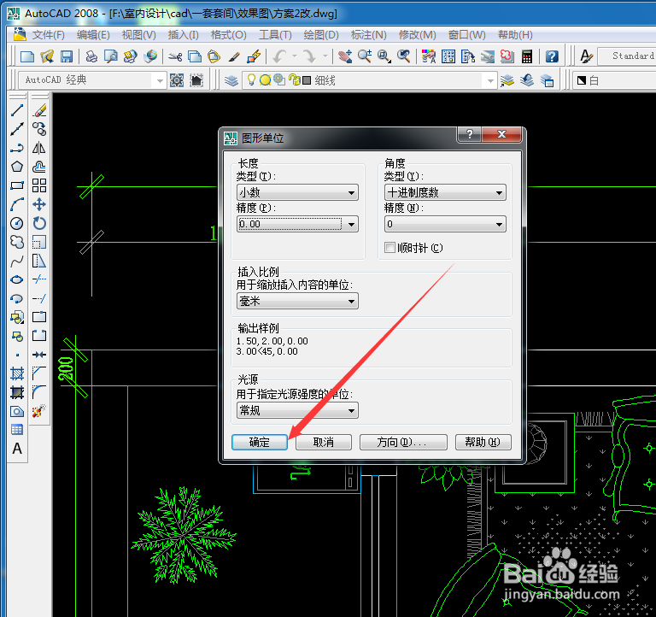
Task: Click the Save icon in standard toolbar
Action: pos(67,56)
